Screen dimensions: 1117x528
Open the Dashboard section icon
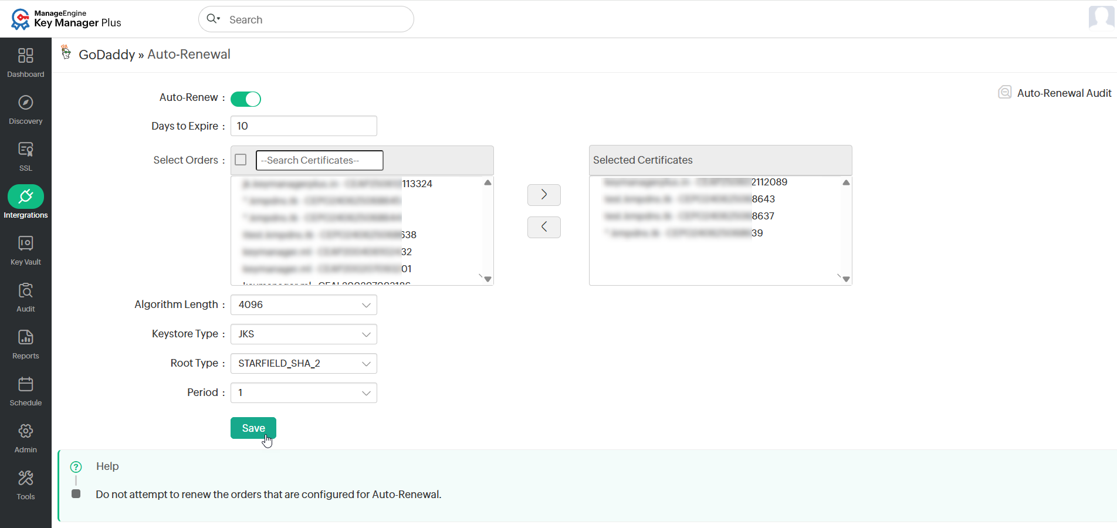pos(26,56)
